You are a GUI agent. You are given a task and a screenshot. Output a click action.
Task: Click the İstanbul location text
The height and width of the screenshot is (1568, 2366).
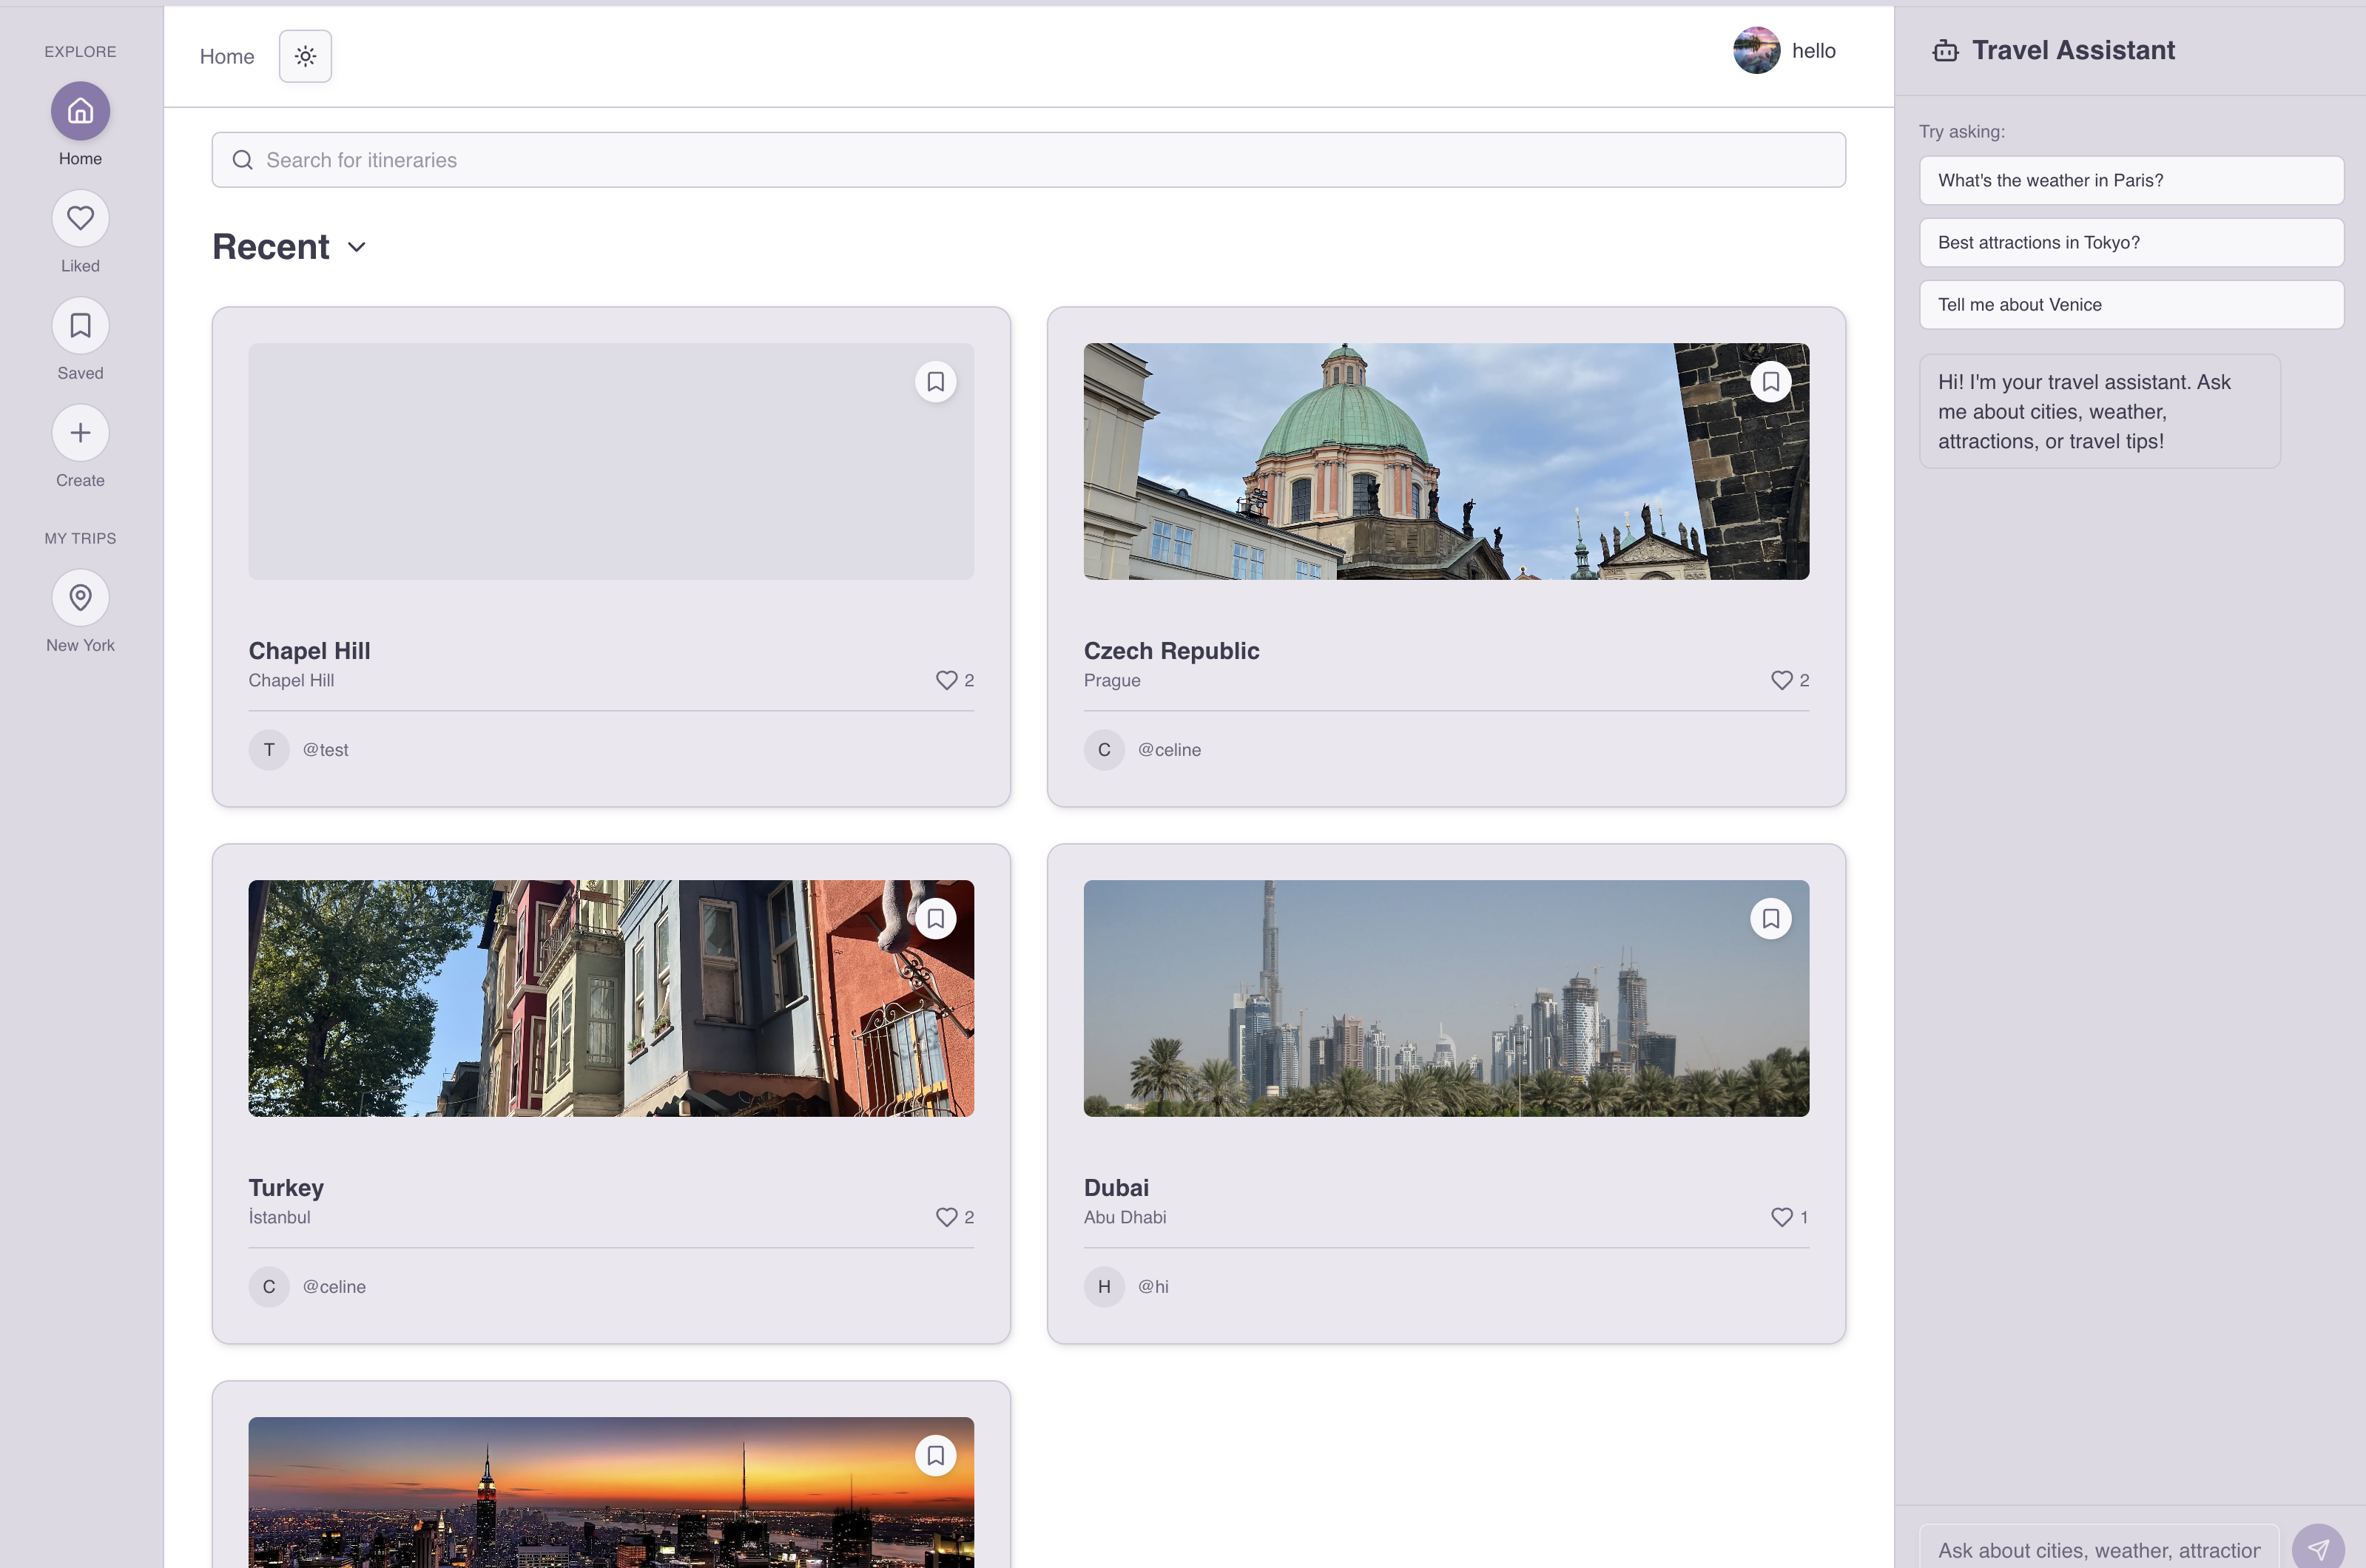[x=279, y=1218]
